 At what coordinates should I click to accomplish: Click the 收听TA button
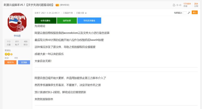10,62
